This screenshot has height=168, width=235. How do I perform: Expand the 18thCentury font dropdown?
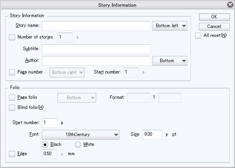(x=81, y=135)
